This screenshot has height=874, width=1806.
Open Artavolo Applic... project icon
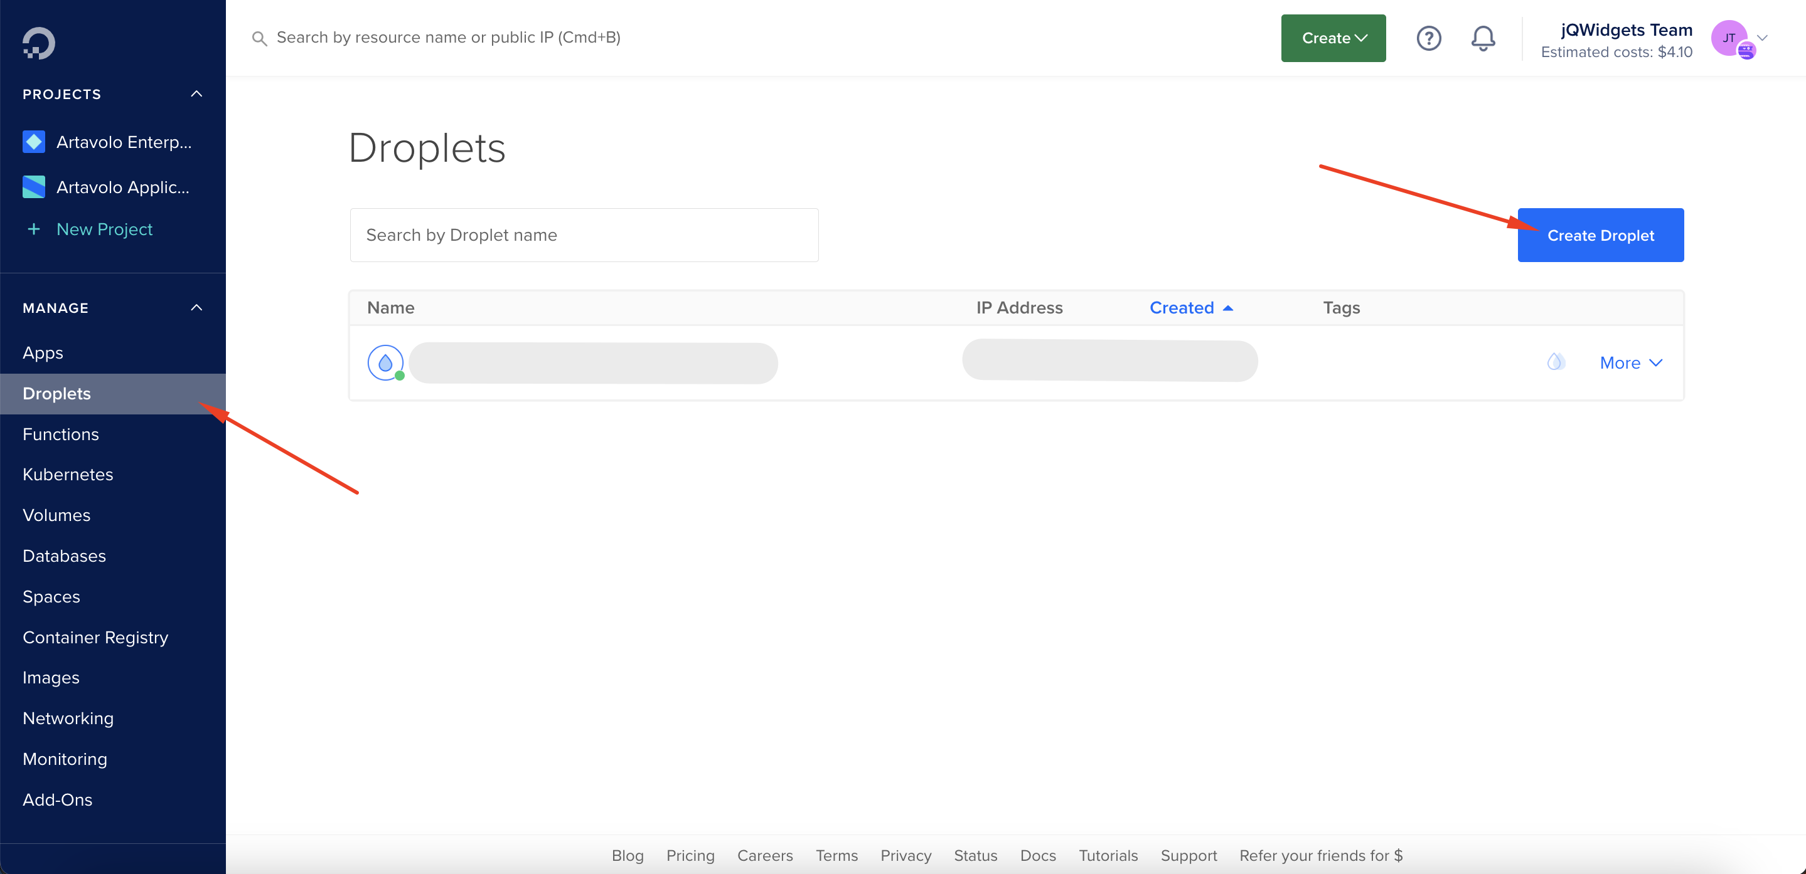pyautogui.click(x=34, y=187)
